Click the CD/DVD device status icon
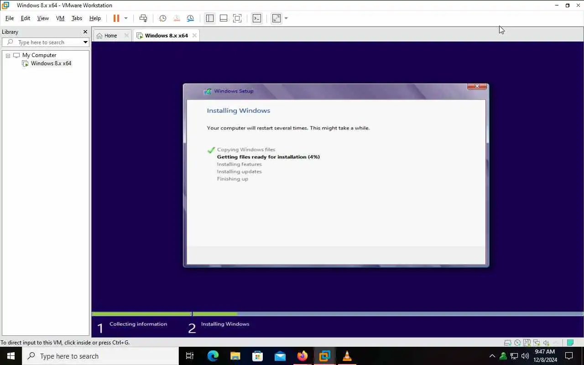The height and width of the screenshot is (365, 584). (x=517, y=343)
